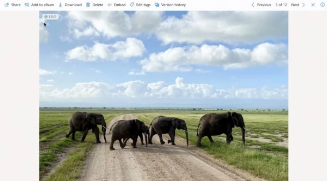
Task: Go back using the Previous chevron arrow
Action: point(253,5)
